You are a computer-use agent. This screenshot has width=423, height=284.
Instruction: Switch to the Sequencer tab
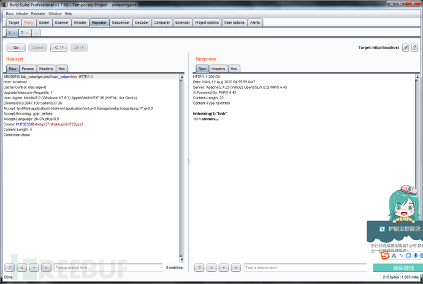(x=121, y=23)
